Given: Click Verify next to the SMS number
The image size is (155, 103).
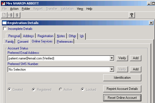Looking at the screenshot, I should click(122, 69).
